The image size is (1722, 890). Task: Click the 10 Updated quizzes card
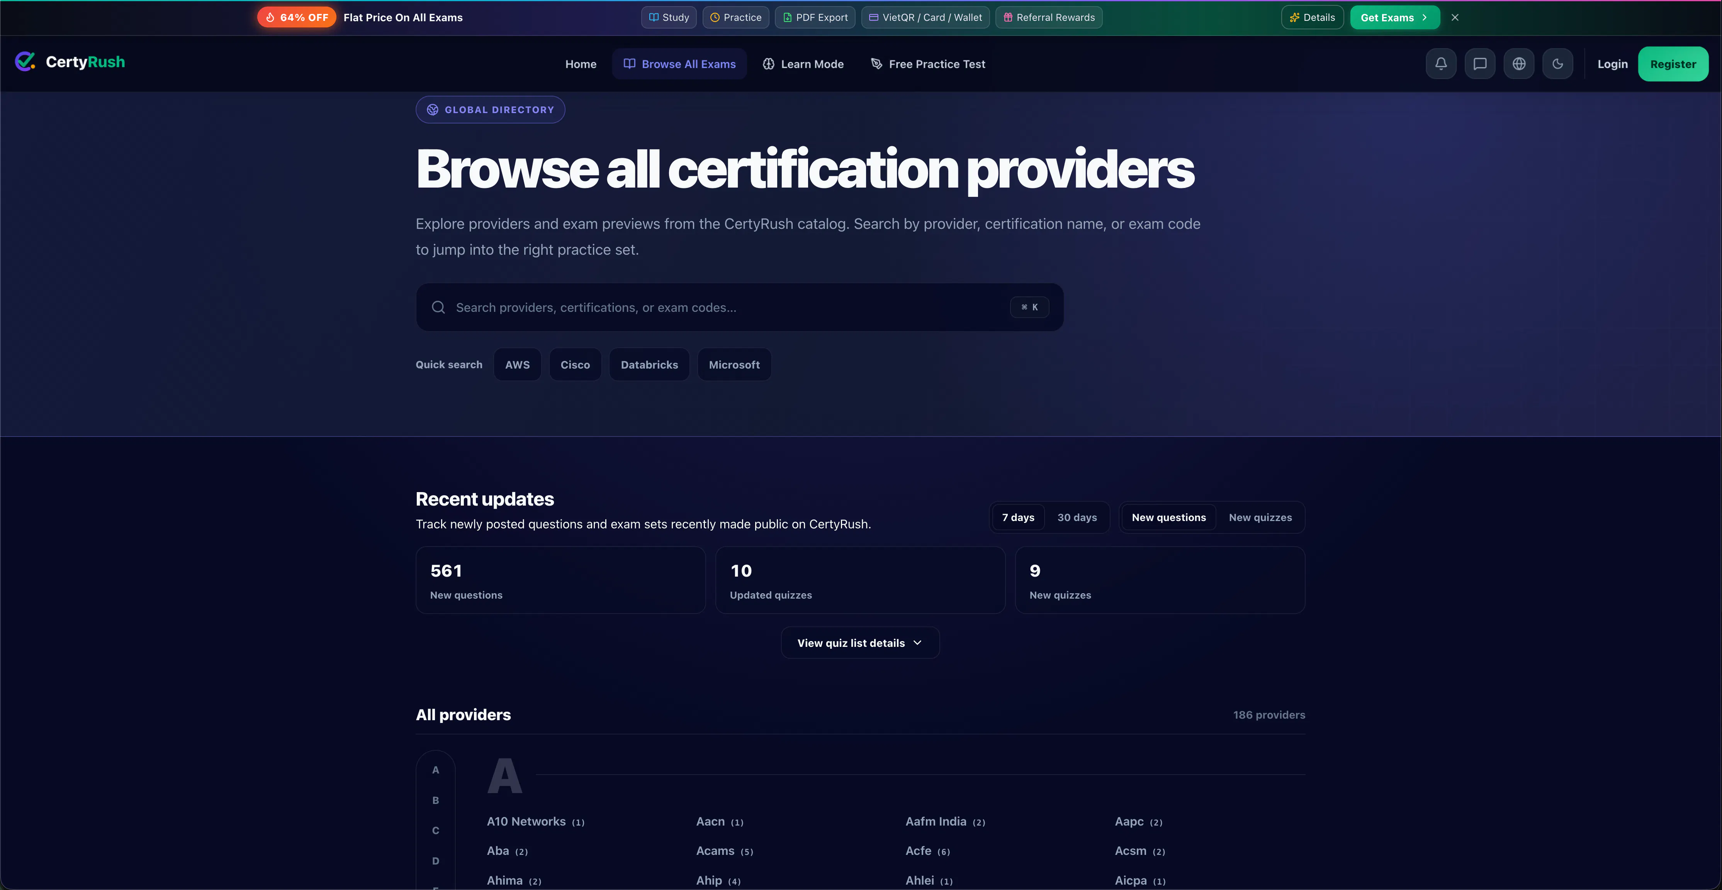coord(860,580)
